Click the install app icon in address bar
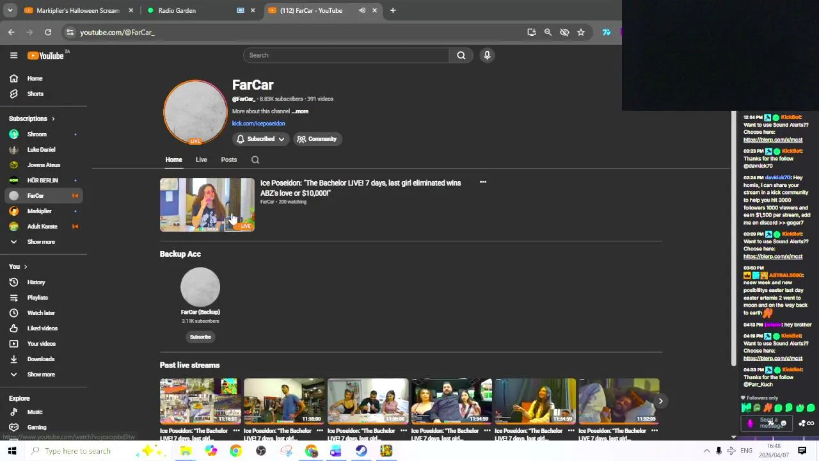This screenshot has height=461, width=819. 532,32
